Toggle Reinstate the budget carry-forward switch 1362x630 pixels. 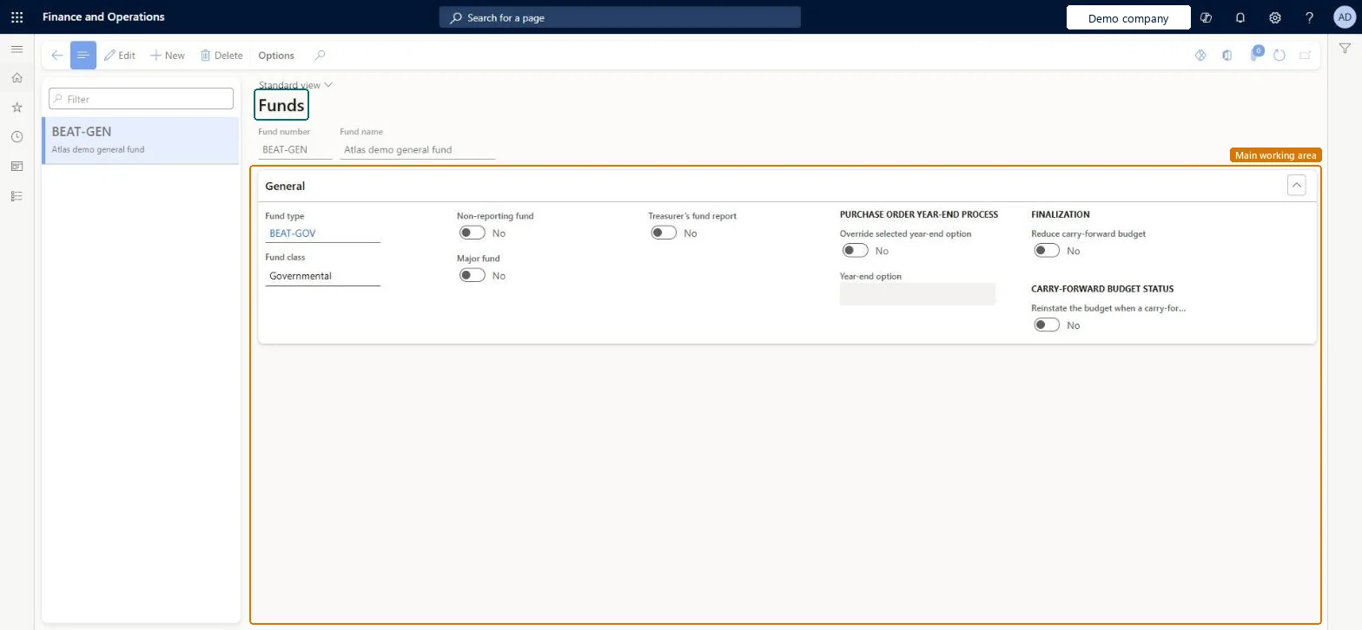pos(1047,325)
